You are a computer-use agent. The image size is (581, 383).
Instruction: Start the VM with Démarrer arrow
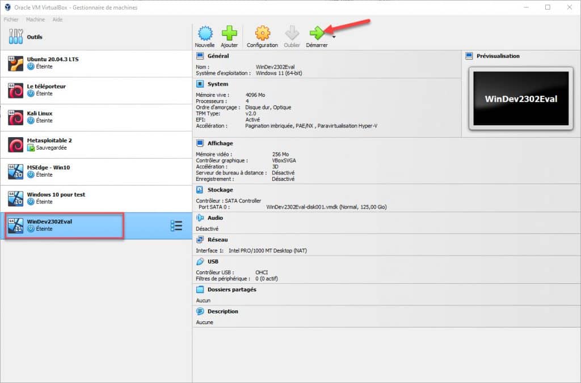pos(316,33)
